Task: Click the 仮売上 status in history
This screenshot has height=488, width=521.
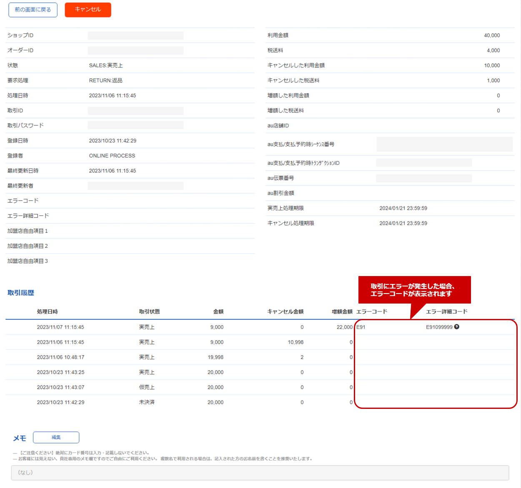Action: [x=147, y=387]
